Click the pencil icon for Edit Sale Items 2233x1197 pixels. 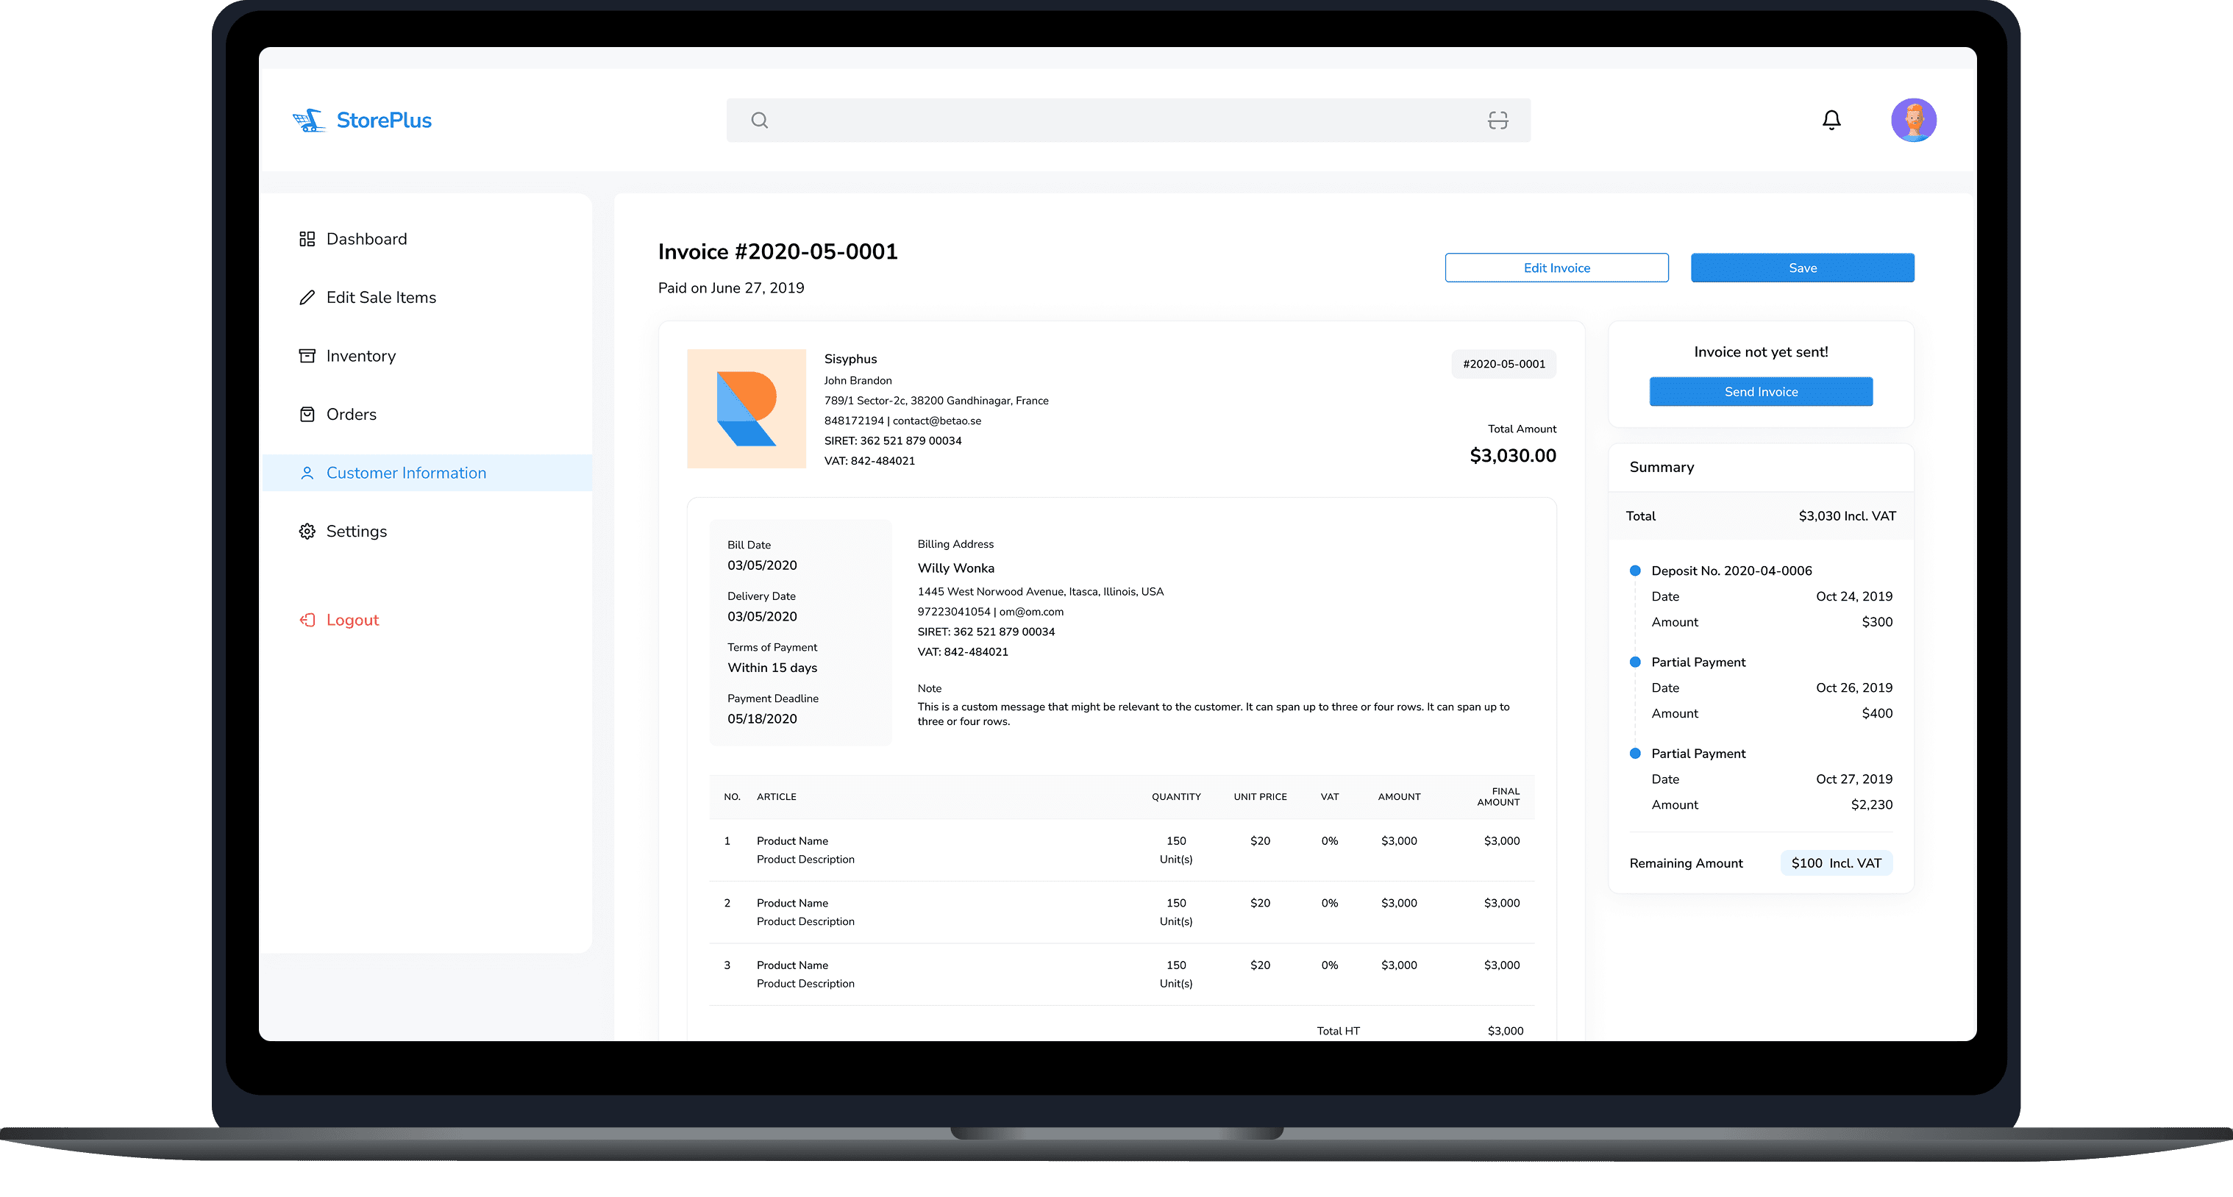tap(307, 297)
